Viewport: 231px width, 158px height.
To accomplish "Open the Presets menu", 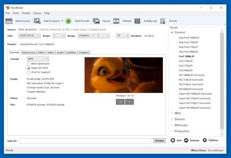I will pyautogui.click(x=26, y=13).
